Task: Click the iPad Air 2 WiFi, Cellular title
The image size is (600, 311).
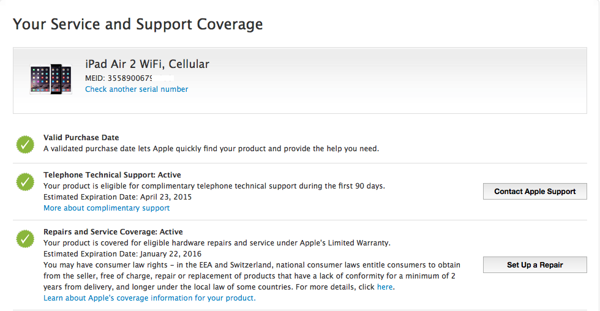Action: (147, 64)
